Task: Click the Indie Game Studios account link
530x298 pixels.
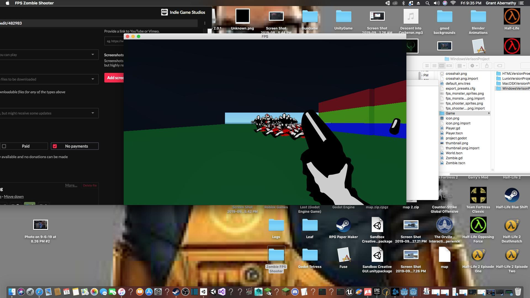Action: pyautogui.click(x=183, y=12)
